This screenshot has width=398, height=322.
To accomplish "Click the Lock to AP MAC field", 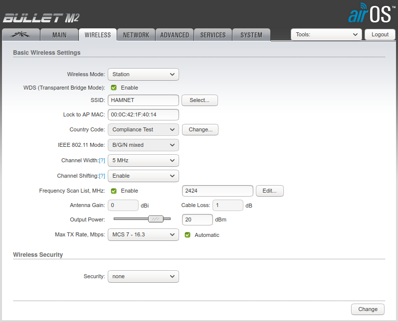I will 143,114.
